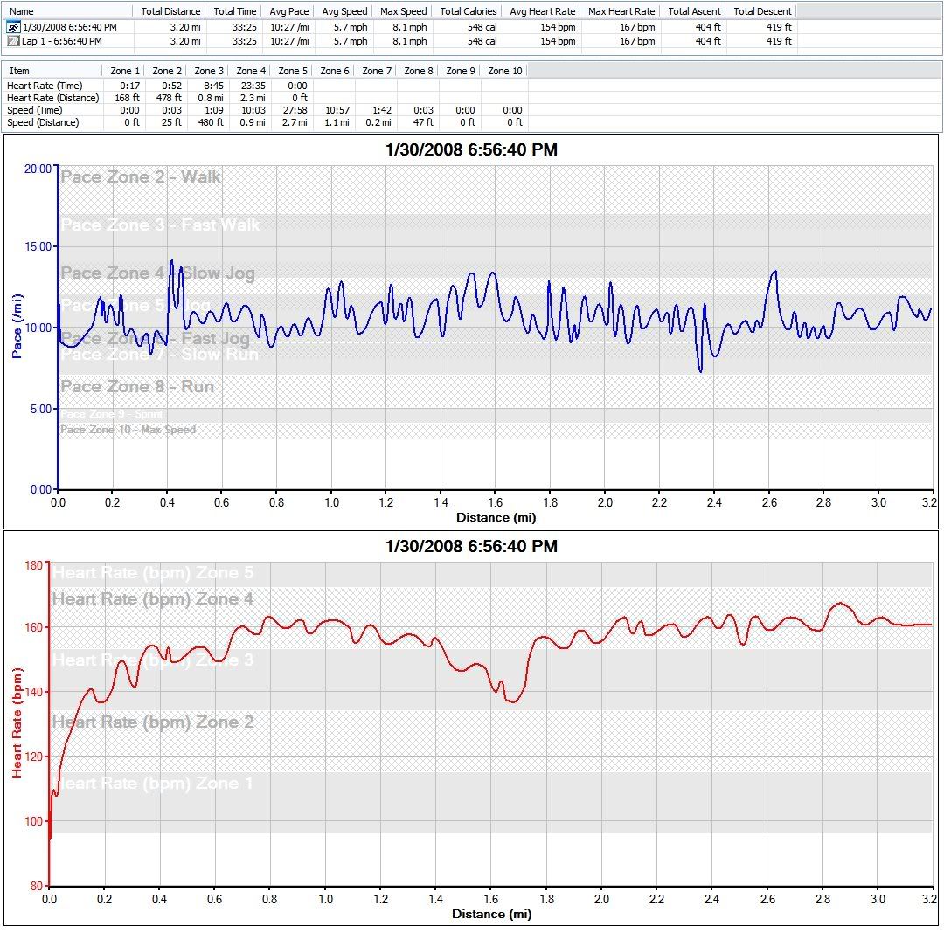Click the Zone 10 column header

pyautogui.click(x=504, y=71)
